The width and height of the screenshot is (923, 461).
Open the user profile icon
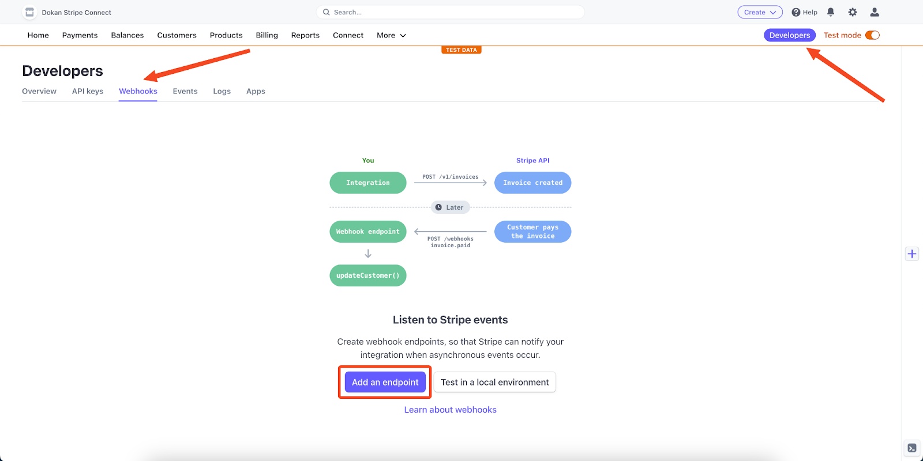coord(875,12)
